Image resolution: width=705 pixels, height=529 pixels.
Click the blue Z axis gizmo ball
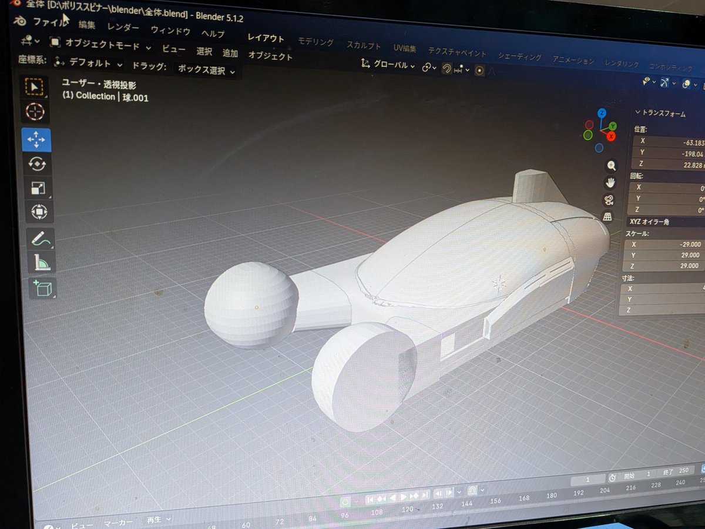coord(602,112)
